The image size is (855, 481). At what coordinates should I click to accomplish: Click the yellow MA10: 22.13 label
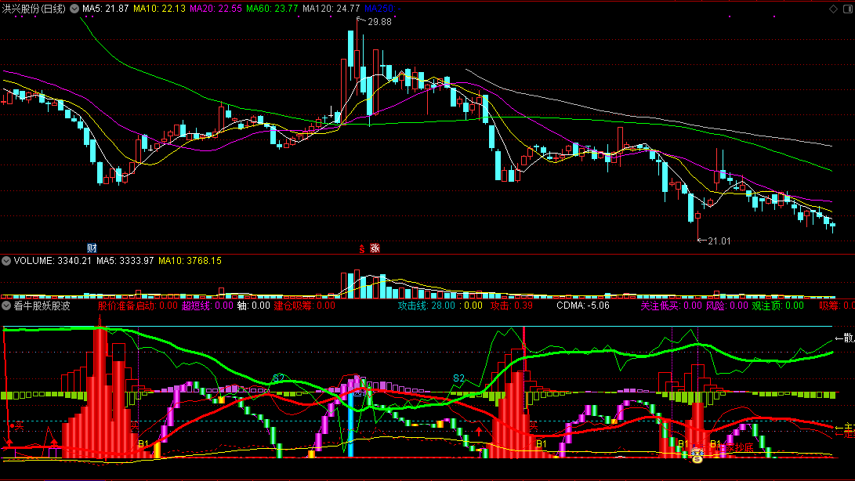(159, 9)
